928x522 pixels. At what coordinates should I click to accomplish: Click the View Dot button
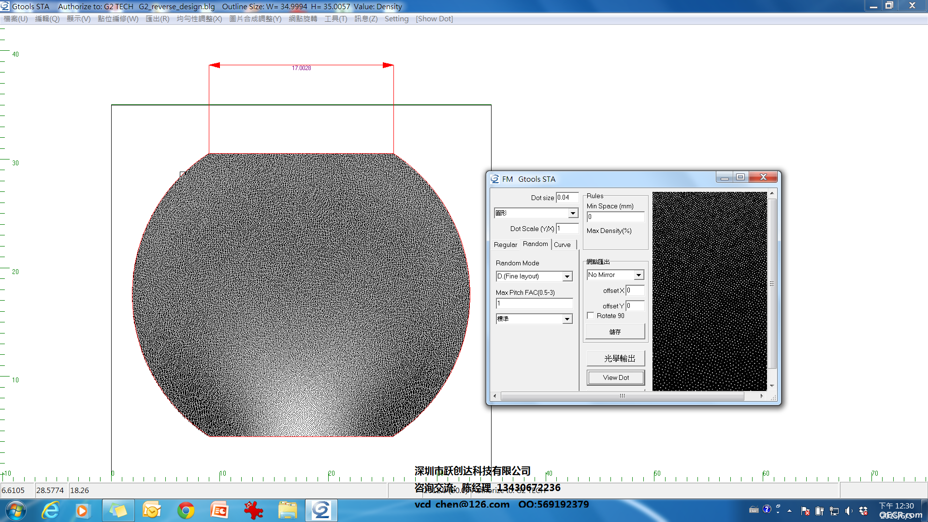click(x=616, y=377)
